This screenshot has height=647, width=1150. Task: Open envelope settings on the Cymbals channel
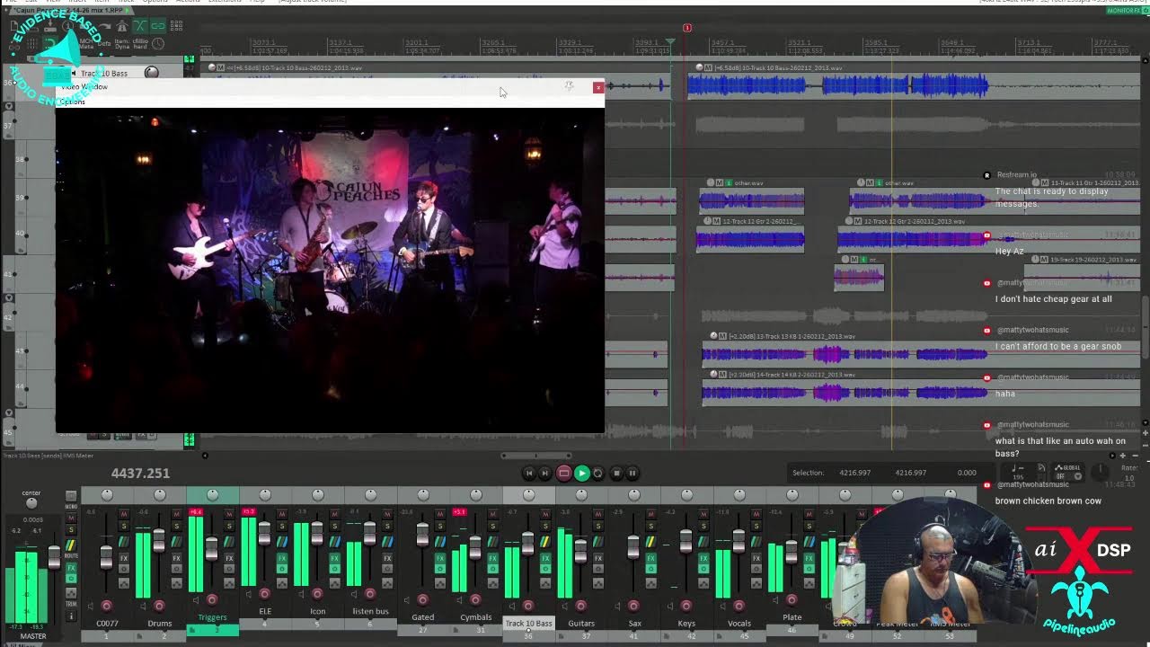493,583
